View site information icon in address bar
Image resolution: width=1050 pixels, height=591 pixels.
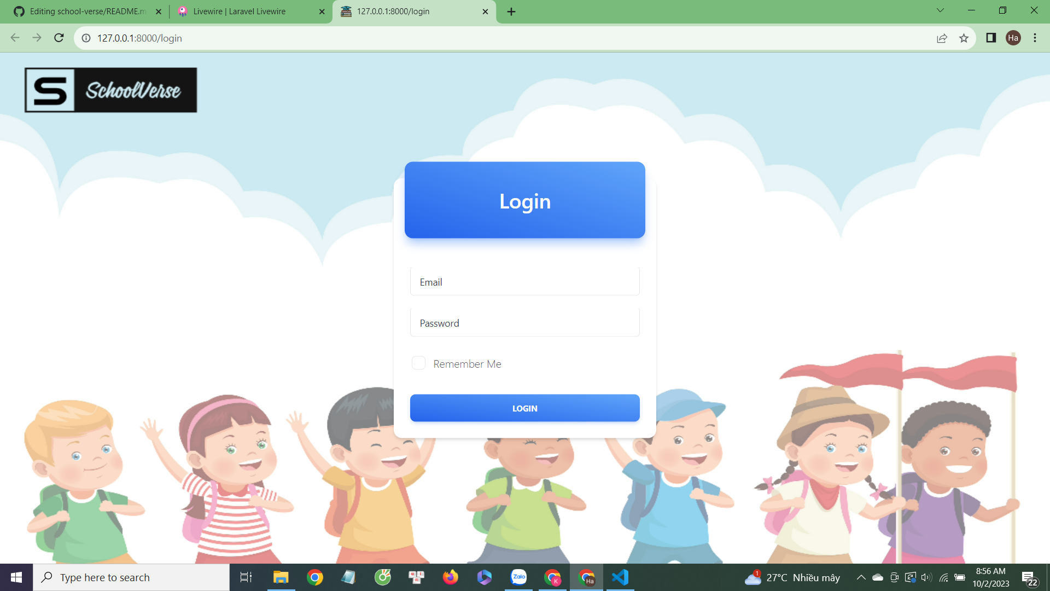tap(86, 38)
